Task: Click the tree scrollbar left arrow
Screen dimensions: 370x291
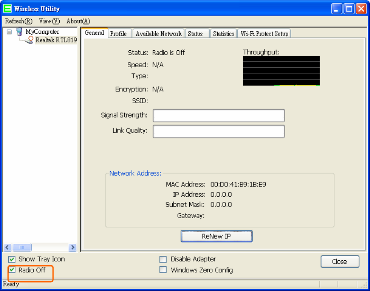Action: coord(7,247)
